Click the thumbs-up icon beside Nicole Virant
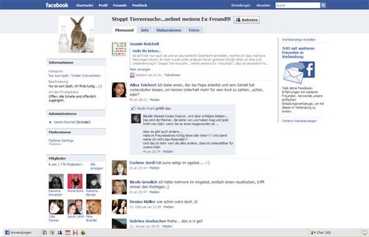 133,108
